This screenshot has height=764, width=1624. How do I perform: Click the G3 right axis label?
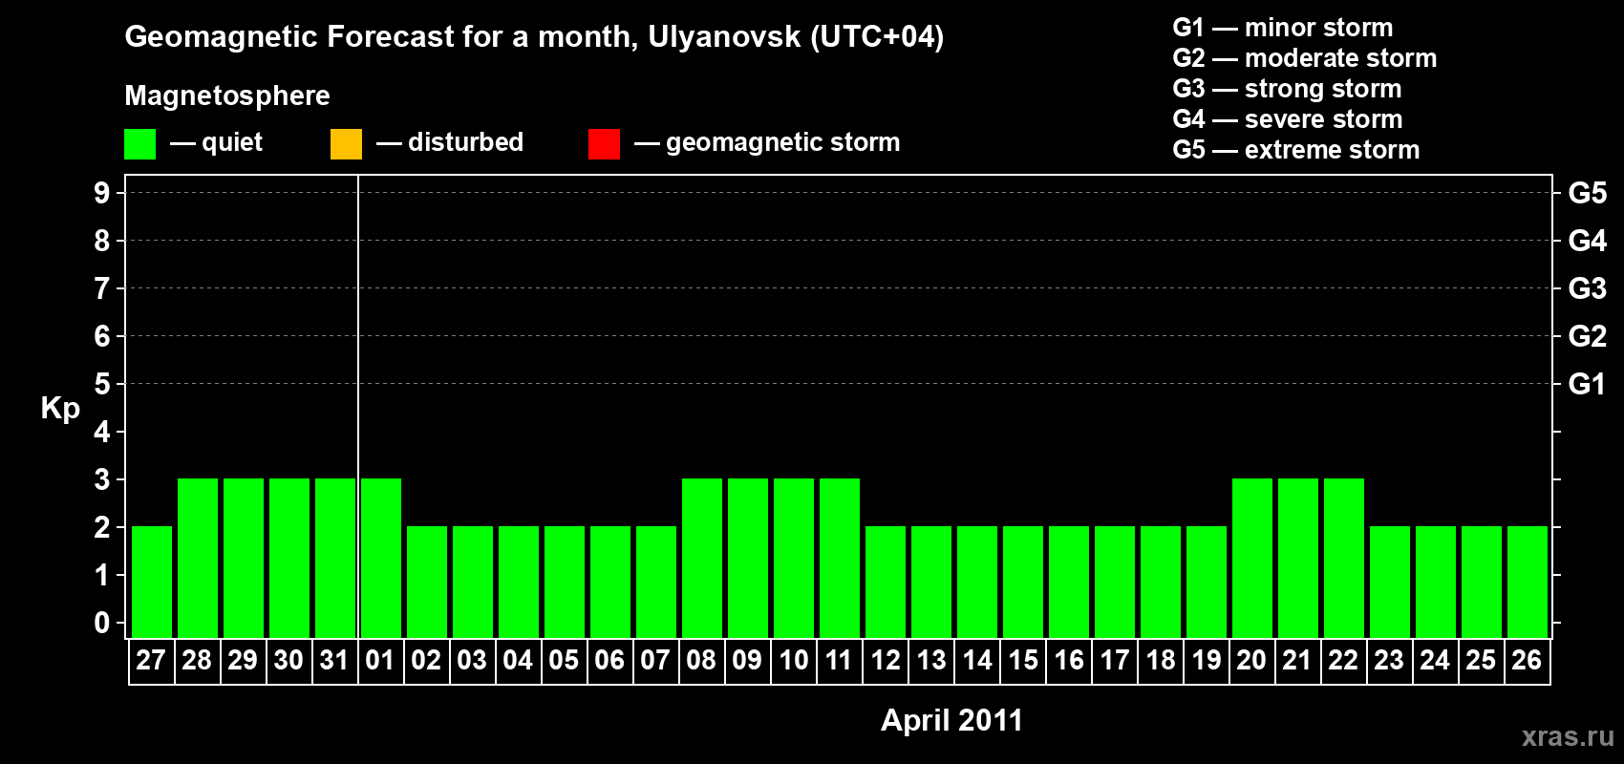pyautogui.click(x=1587, y=288)
